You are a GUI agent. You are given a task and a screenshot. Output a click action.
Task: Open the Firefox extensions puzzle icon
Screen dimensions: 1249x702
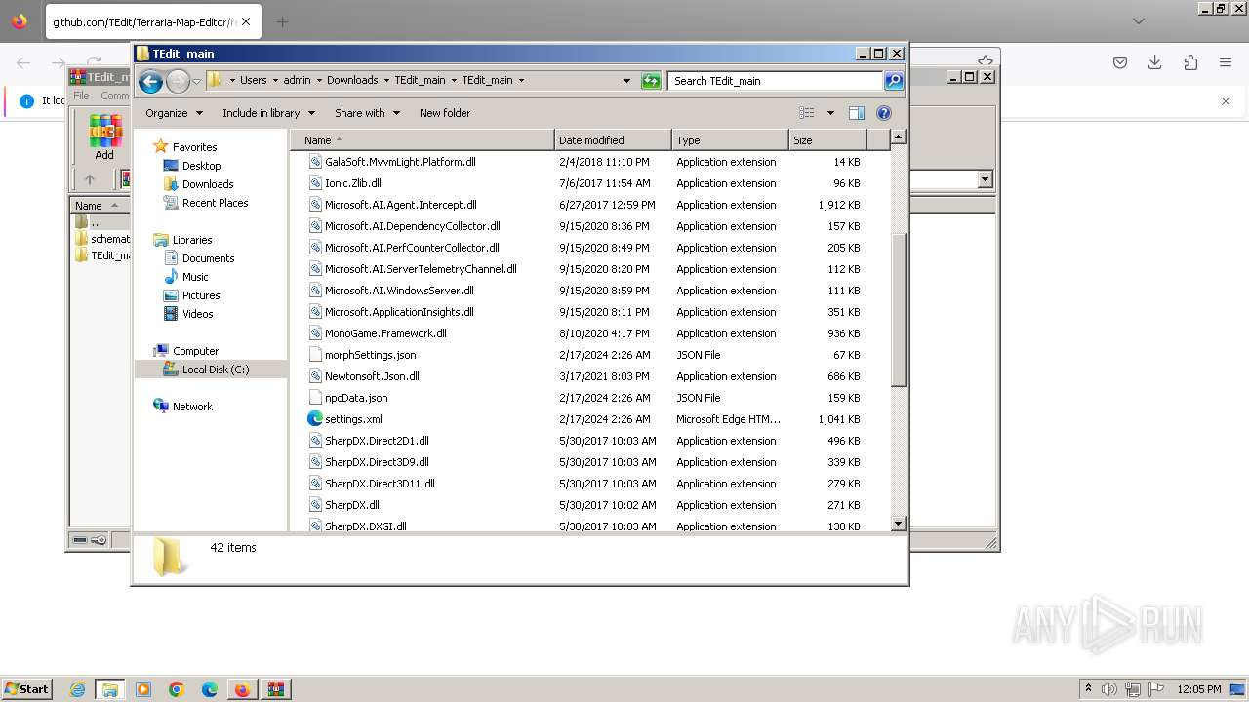pos(1190,62)
